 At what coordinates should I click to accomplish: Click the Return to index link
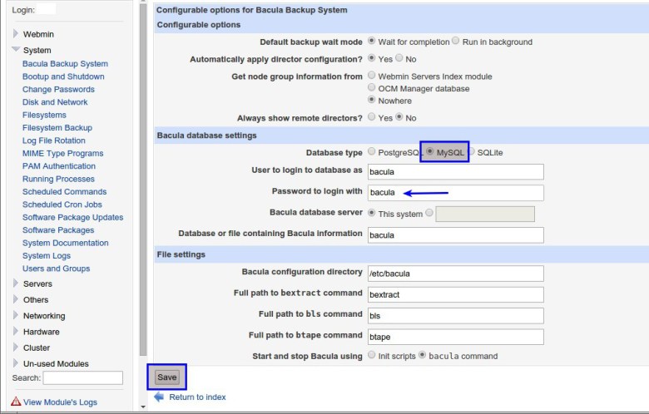pos(197,397)
